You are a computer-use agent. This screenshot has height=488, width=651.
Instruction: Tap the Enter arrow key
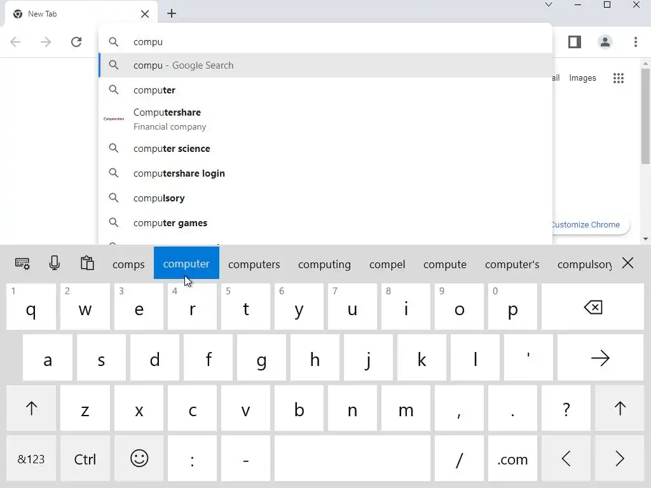(600, 358)
